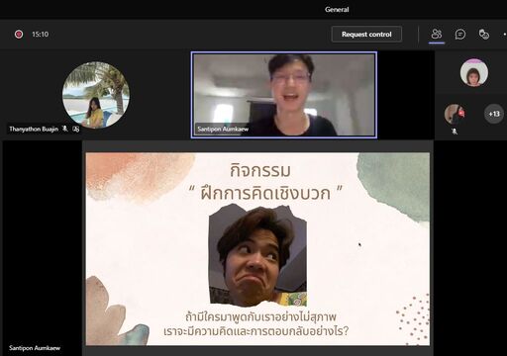Click muted mic icon beside Thanyathon Buajin
This screenshot has height=356, width=507.
click(65, 129)
